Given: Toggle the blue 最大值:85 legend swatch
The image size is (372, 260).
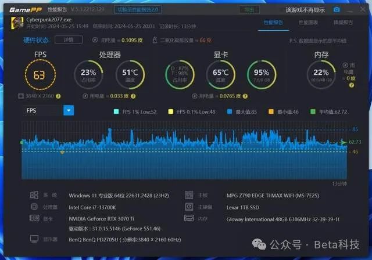Looking at the screenshot, I should (230, 111).
